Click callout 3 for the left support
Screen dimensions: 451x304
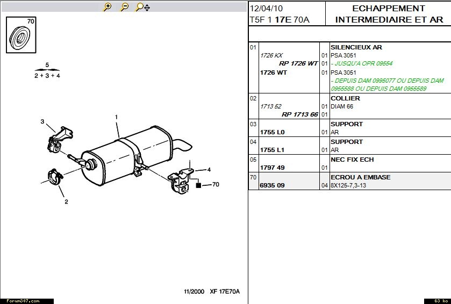(x=42, y=121)
